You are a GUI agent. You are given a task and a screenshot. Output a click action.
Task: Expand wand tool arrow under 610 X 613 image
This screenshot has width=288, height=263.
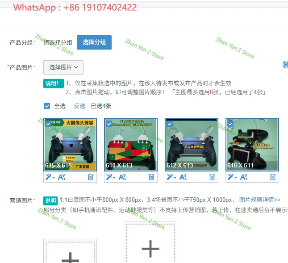[x=114, y=178]
